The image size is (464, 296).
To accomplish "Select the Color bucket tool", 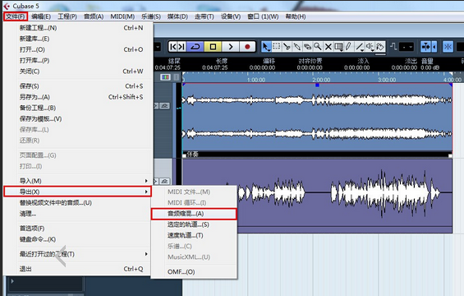I will coord(380,47).
